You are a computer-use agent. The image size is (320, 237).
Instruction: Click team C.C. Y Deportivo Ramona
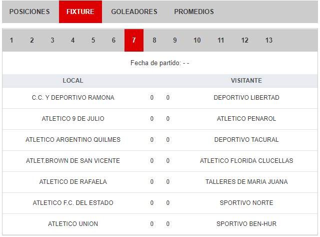point(73,98)
